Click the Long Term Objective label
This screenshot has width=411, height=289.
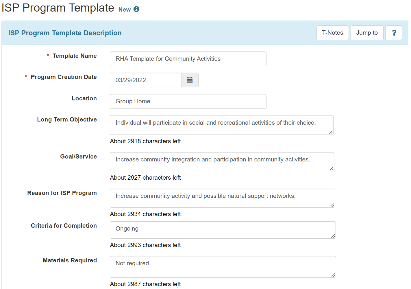coord(67,119)
